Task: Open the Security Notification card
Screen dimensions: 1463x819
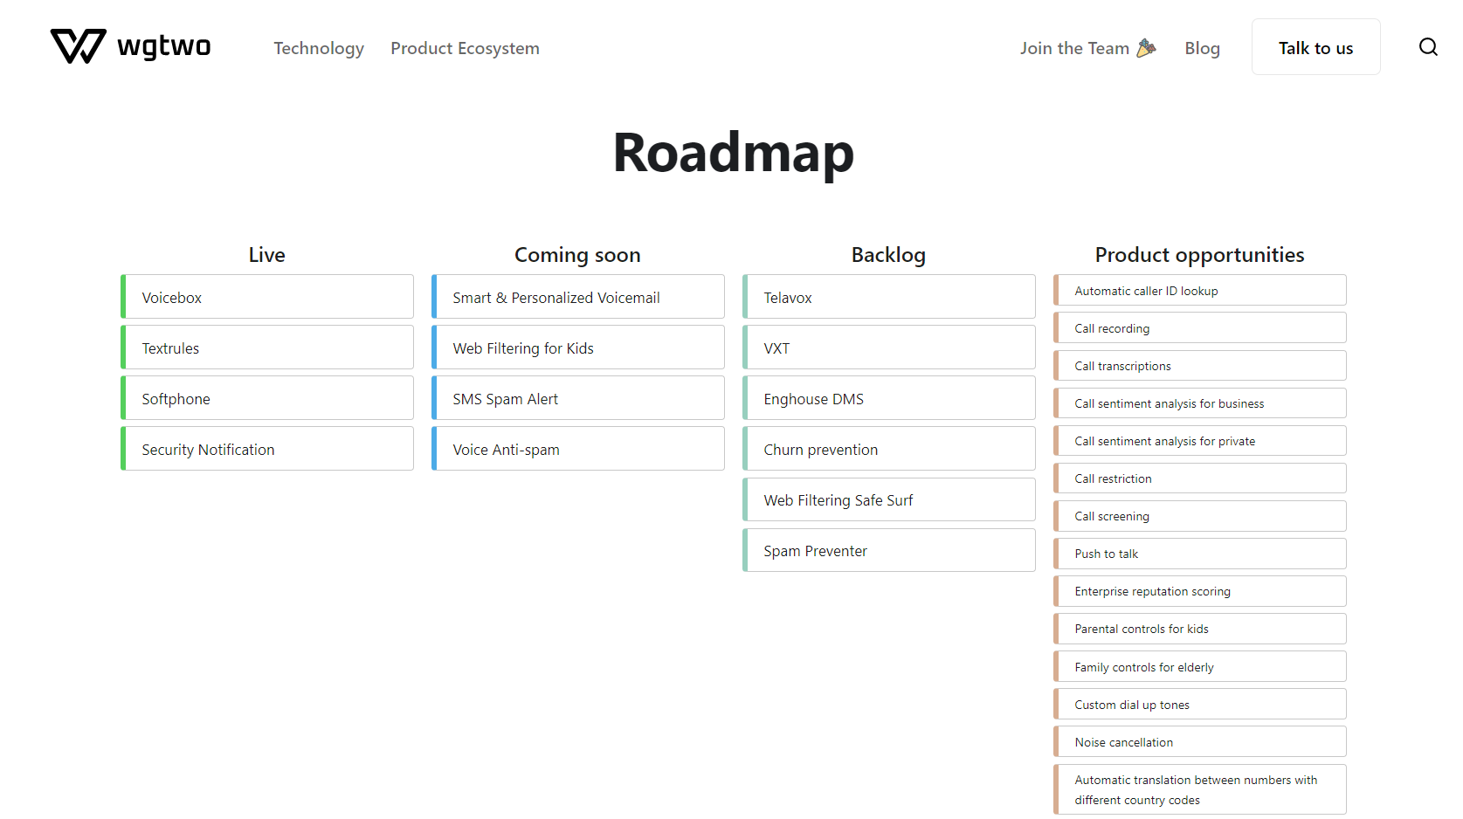Action: coord(267,449)
